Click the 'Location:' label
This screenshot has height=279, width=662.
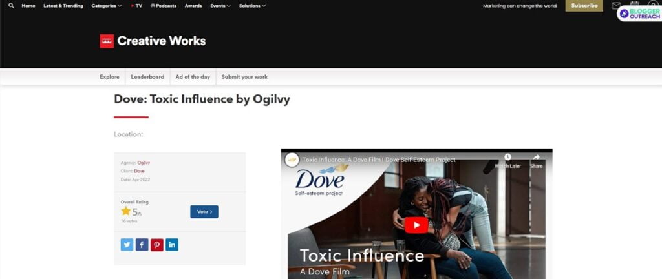(x=129, y=134)
